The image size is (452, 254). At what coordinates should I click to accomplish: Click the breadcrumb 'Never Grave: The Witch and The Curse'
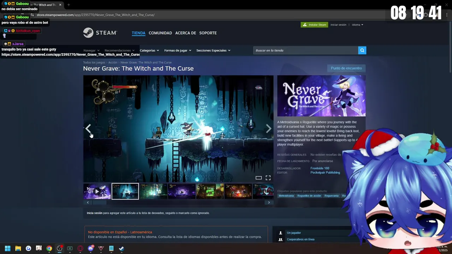pos(146,62)
